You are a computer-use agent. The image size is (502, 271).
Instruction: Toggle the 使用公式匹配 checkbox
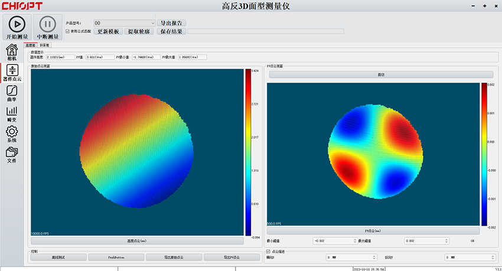(x=67, y=31)
